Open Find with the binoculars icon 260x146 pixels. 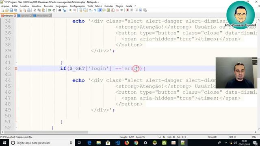coord(60,10)
